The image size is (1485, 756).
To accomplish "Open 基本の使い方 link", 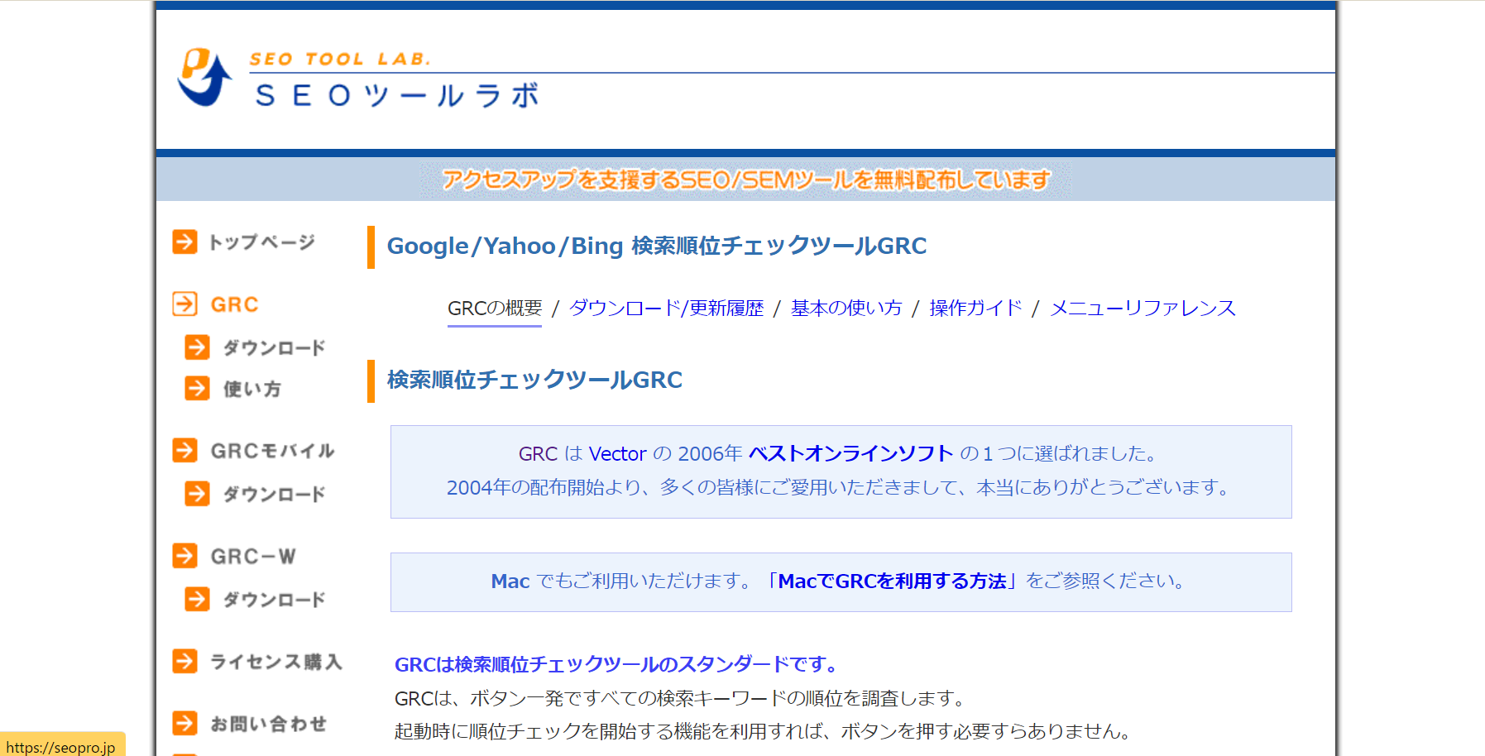I will [846, 309].
